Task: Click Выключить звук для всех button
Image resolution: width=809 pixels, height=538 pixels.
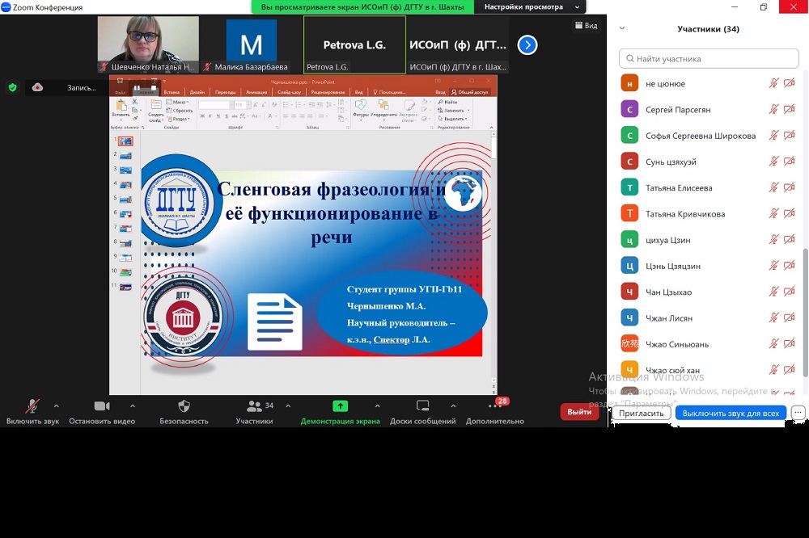Action: click(x=731, y=413)
